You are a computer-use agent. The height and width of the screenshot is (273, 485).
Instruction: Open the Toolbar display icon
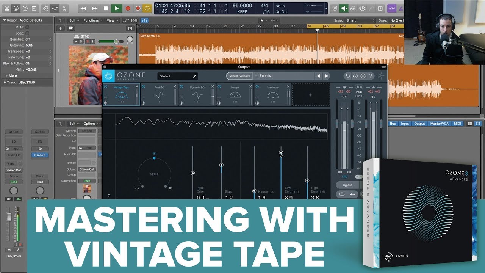click(x=34, y=8)
